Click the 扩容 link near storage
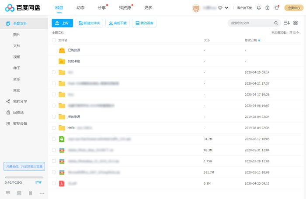The width and height of the screenshot is (306, 199). click(38, 182)
